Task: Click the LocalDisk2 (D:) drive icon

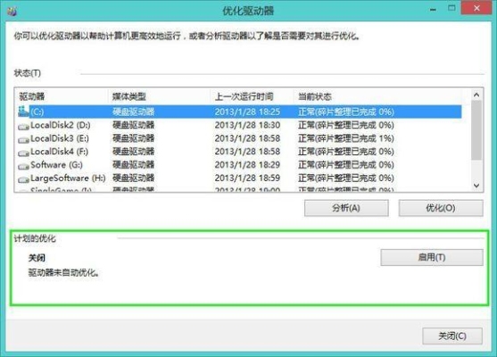Action: click(23, 127)
